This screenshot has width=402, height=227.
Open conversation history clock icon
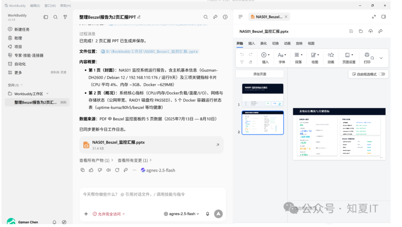click(x=225, y=17)
